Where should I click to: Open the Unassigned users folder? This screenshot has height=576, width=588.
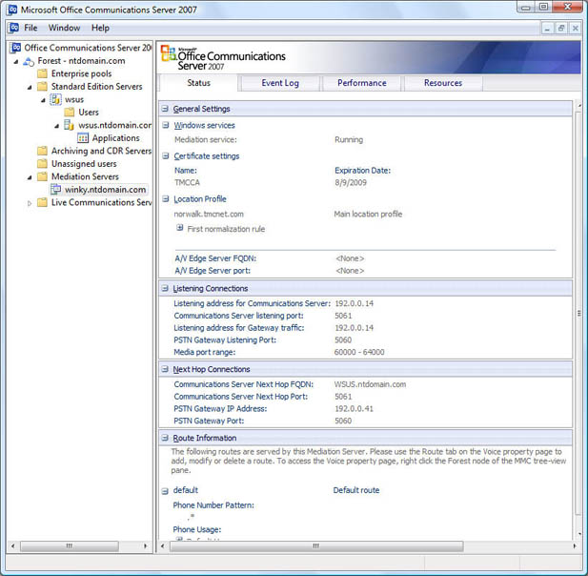pos(83,163)
